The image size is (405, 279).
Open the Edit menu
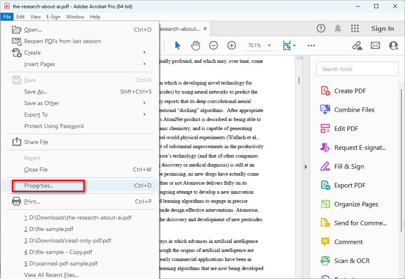[x=21, y=17]
